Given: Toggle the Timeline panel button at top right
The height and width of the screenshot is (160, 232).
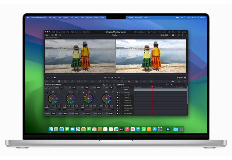Looking at the screenshot, I should pos(152,32).
